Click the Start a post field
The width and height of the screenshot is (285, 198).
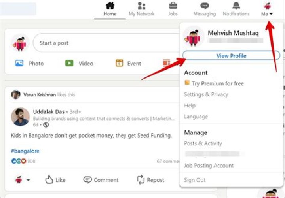coord(106,43)
